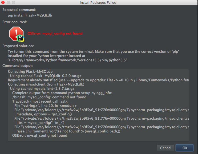198x154 pixels.
Task: Click the gray minimize window button
Action: point(8,2)
